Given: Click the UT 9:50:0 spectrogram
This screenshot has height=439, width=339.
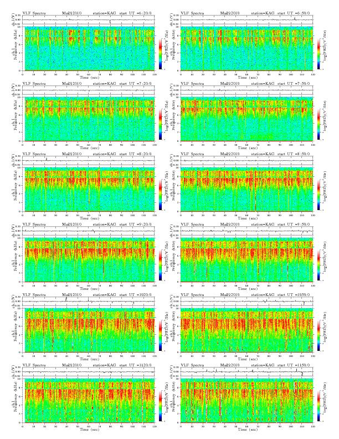Looking at the screenshot, I should tap(246, 260).
